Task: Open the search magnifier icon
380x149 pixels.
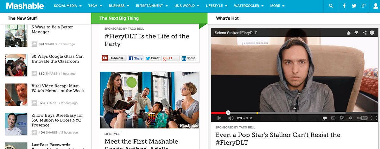Action: 331,6
